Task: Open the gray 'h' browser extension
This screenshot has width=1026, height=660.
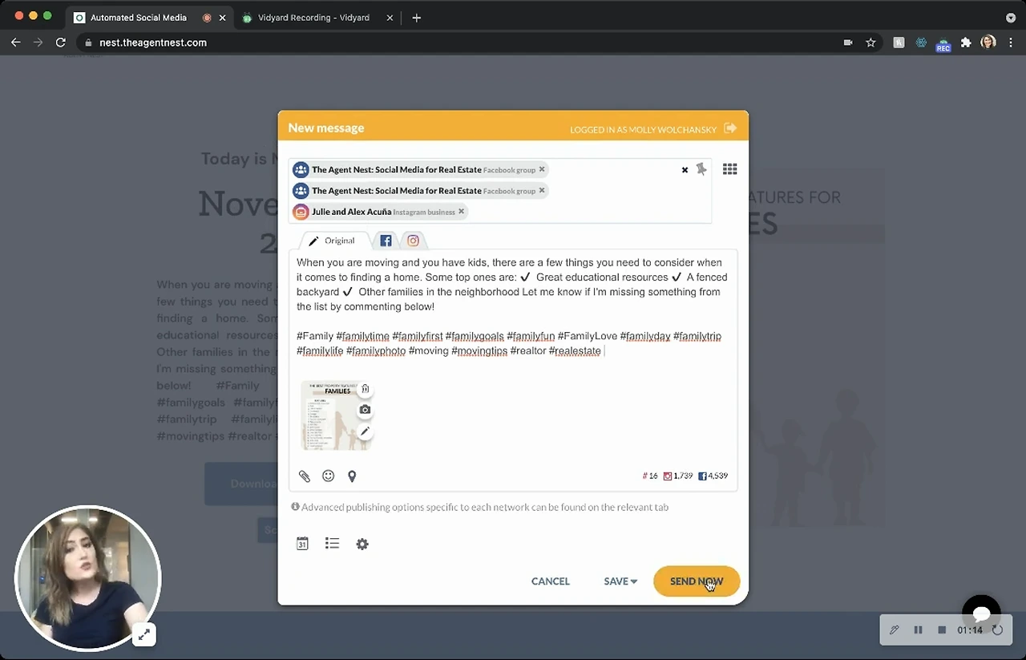Action: pos(899,43)
